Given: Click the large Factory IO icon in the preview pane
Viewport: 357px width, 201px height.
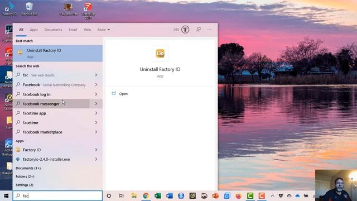Looking at the screenshot, I should point(160,54).
